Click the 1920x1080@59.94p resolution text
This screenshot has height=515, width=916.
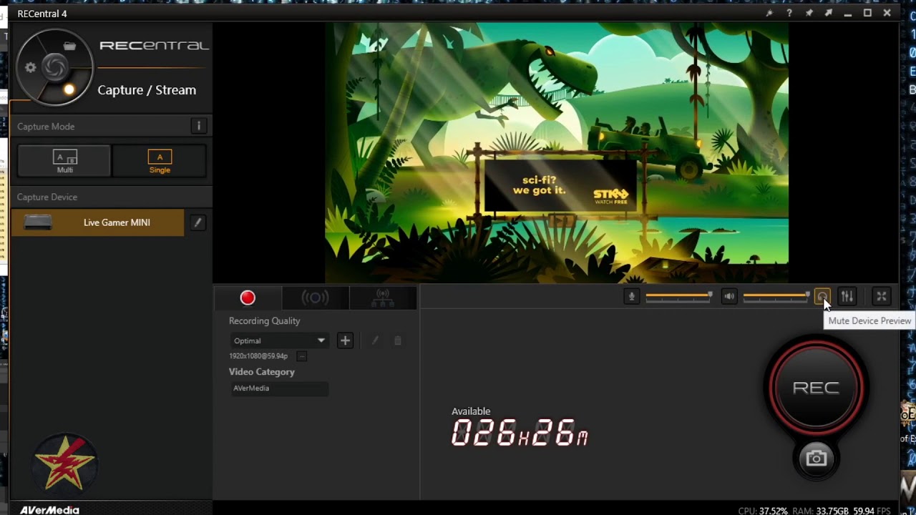coord(258,356)
